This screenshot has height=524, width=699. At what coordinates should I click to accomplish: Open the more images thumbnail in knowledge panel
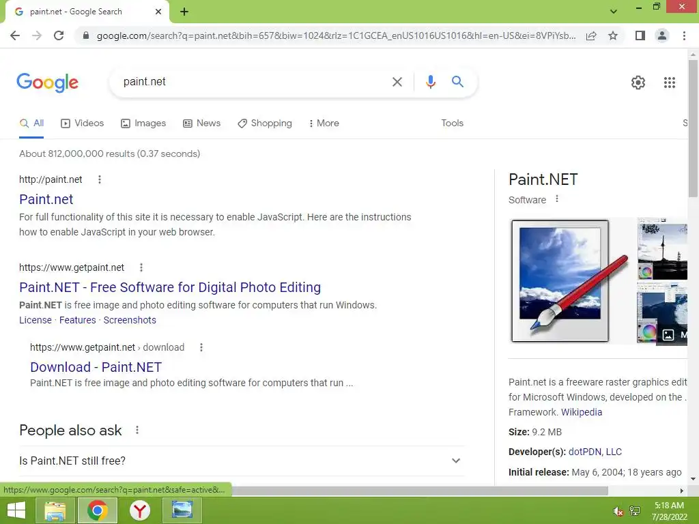pyautogui.click(x=662, y=312)
